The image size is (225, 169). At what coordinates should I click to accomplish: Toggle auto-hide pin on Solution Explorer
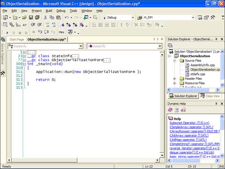coord(216,39)
